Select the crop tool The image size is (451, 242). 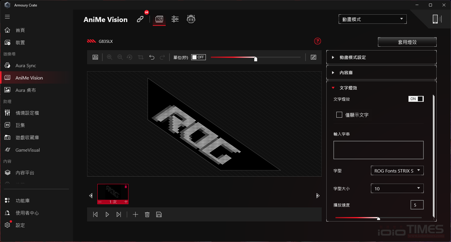[141, 57]
